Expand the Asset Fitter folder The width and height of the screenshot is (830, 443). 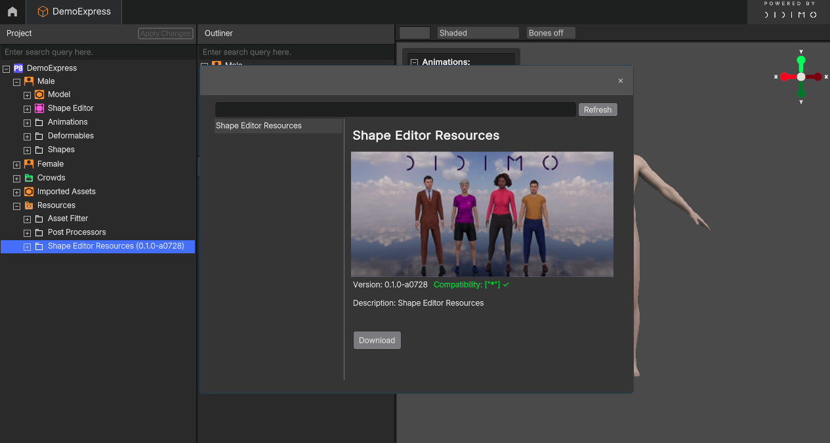coord(27,219)
